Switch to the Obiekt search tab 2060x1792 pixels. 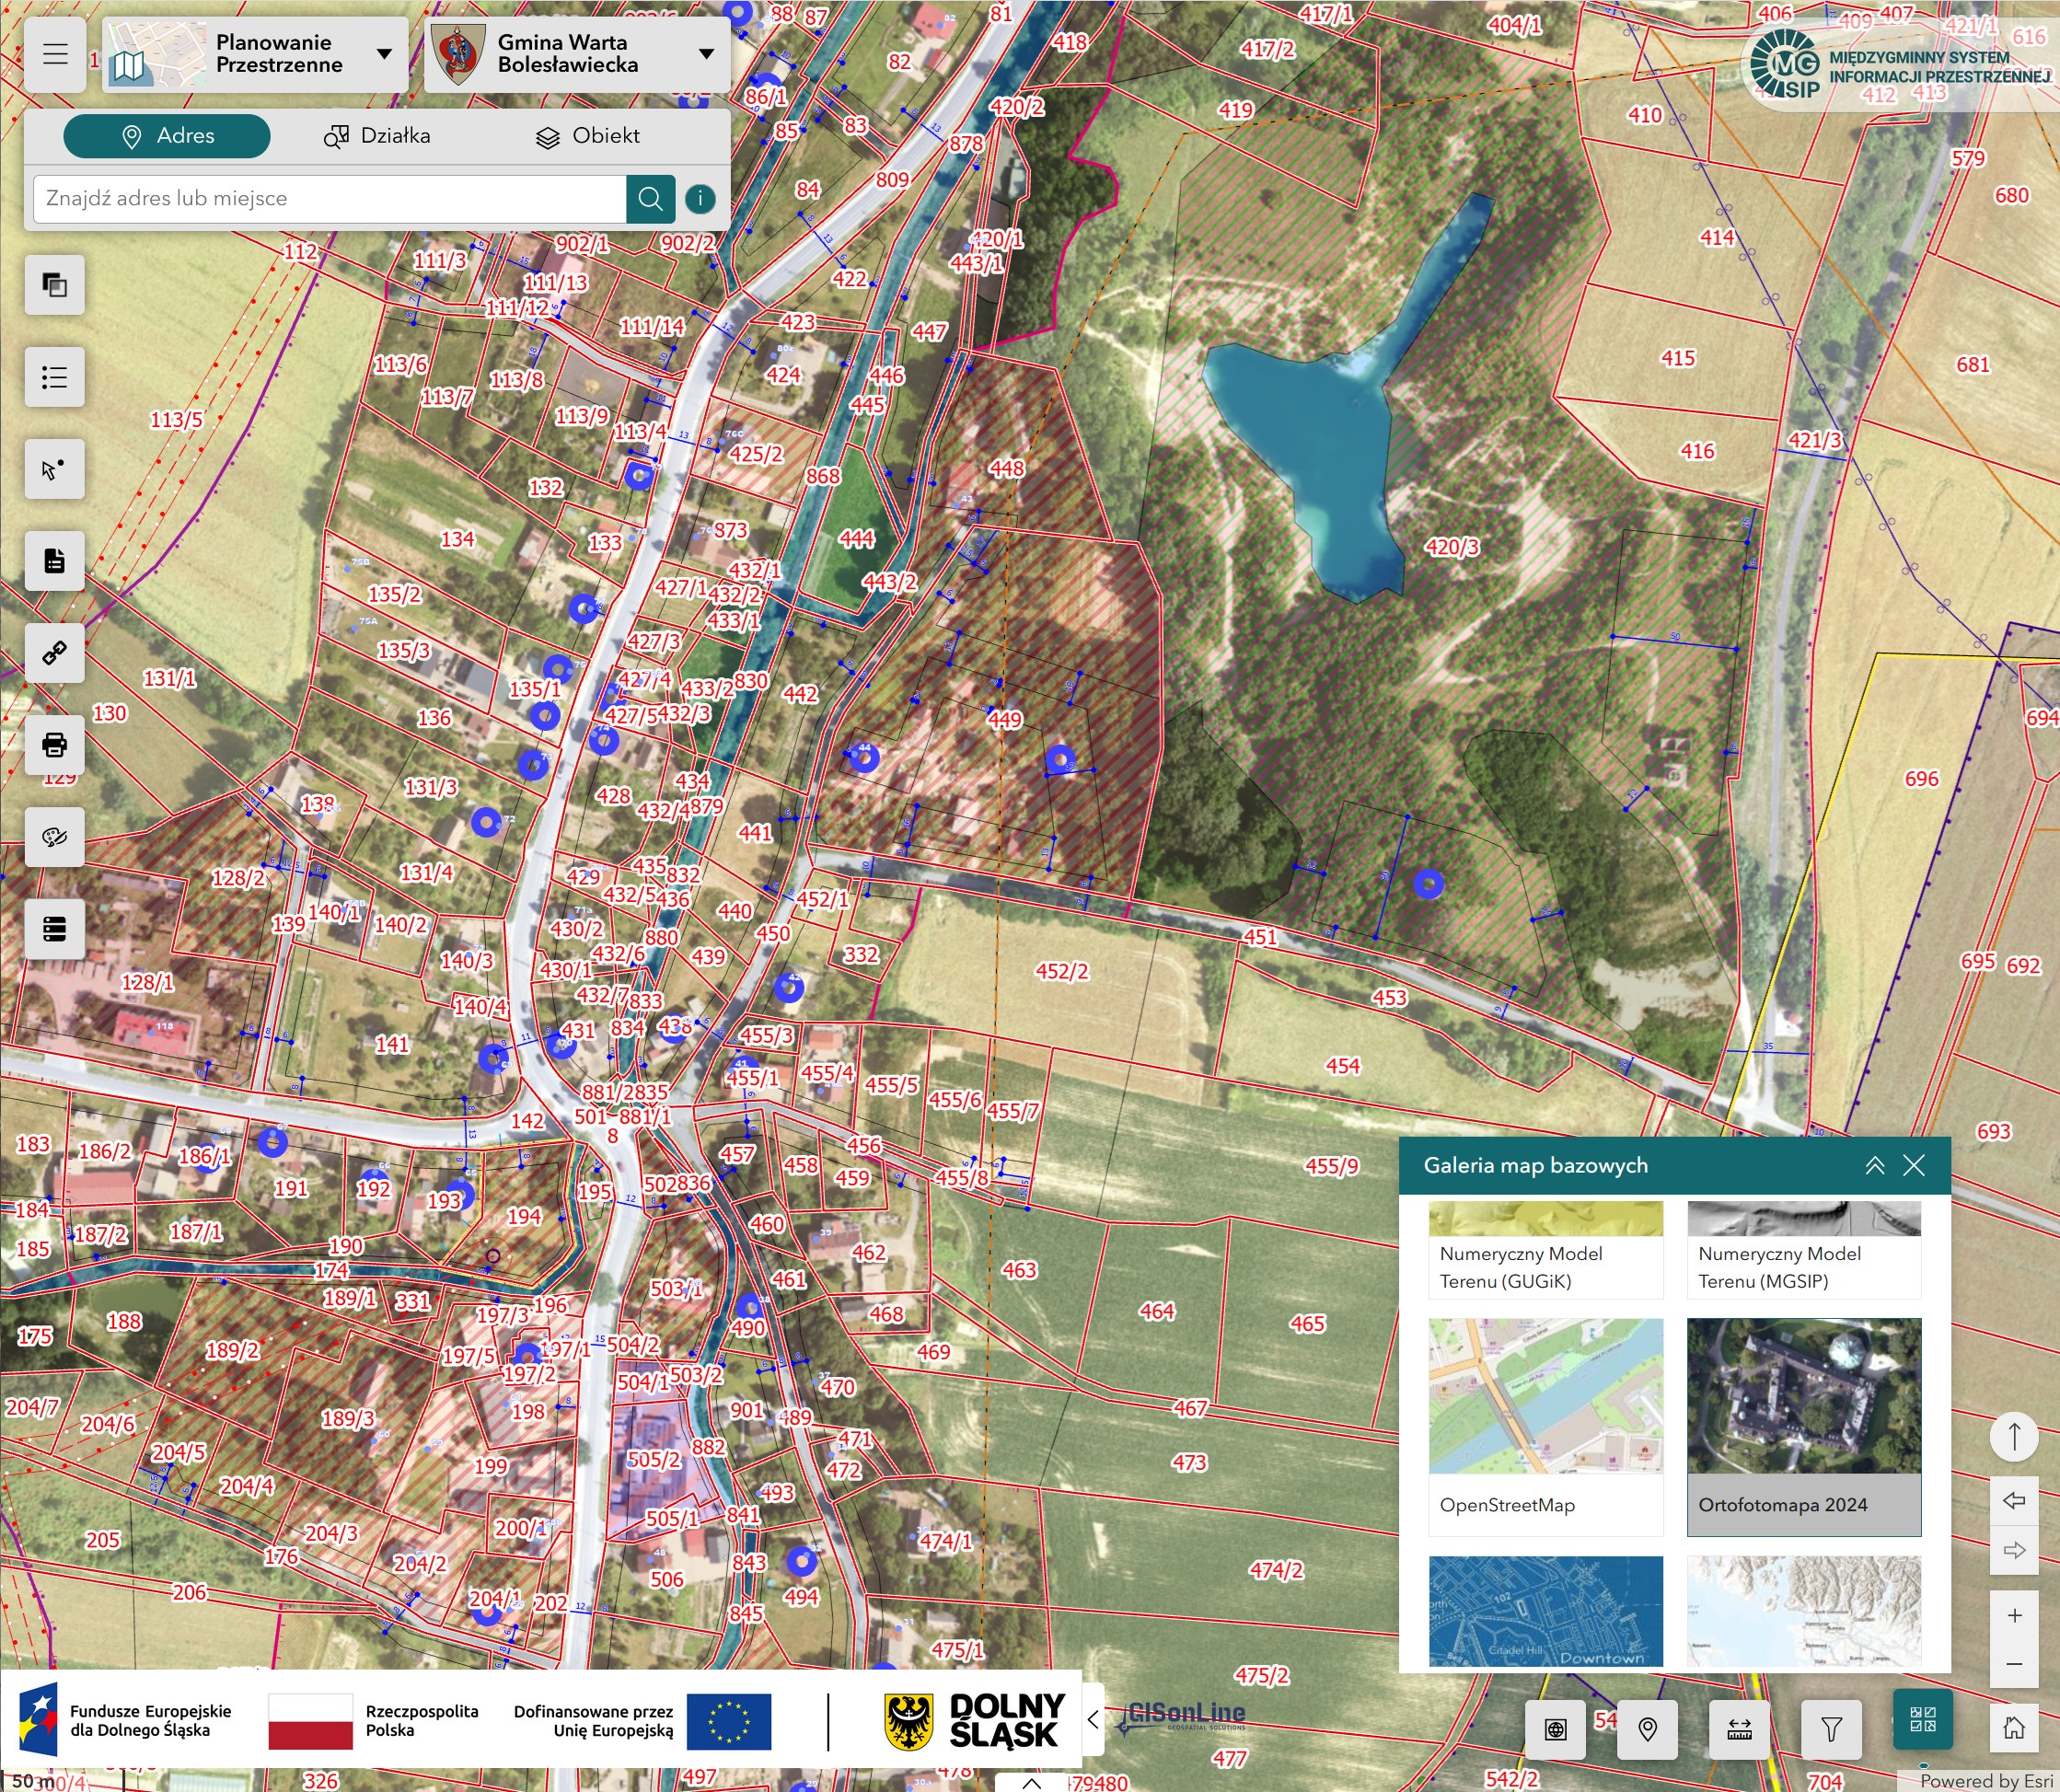tap(588, 136)
